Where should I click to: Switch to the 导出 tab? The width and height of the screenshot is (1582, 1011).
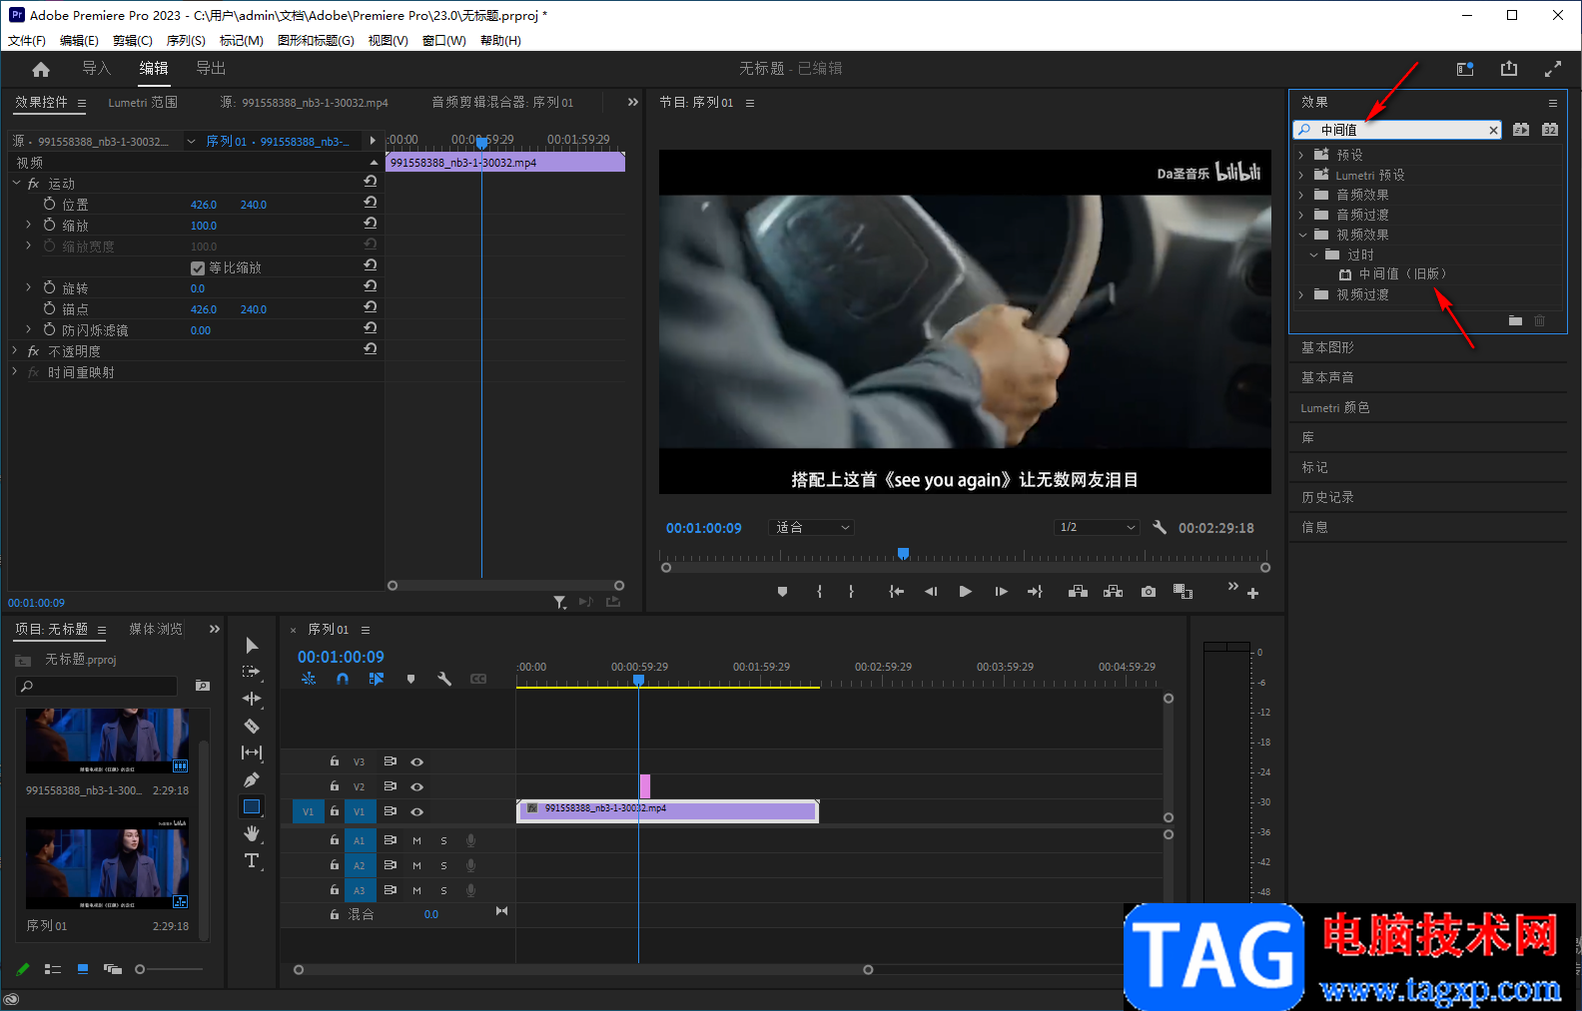(x=211, y=69)
